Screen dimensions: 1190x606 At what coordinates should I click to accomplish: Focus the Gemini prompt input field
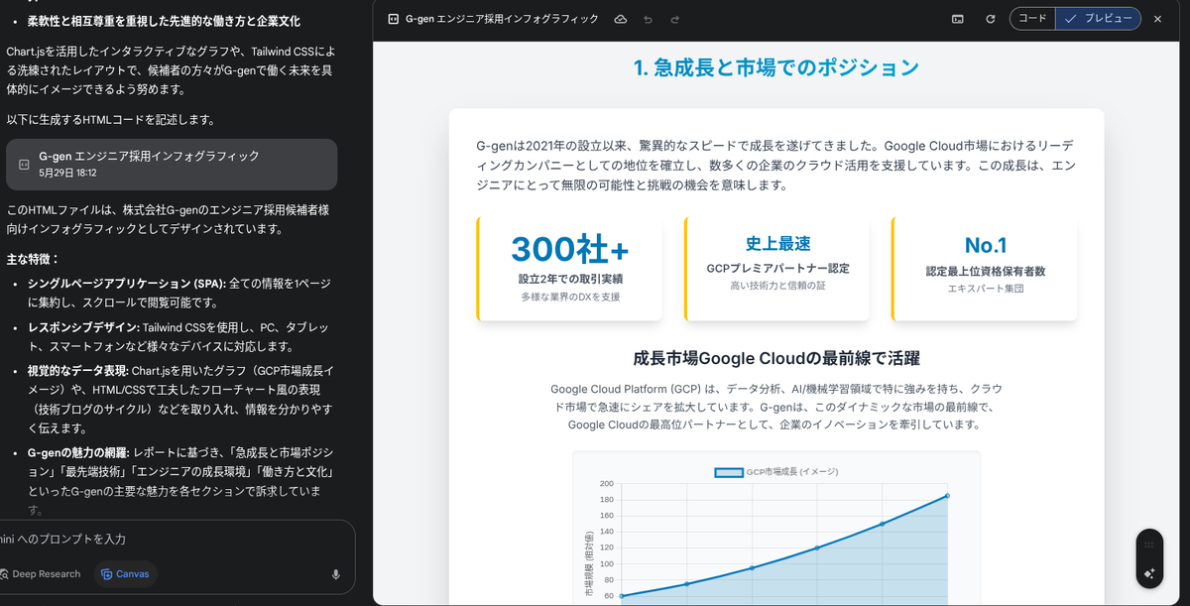click(x=169, y=540)
